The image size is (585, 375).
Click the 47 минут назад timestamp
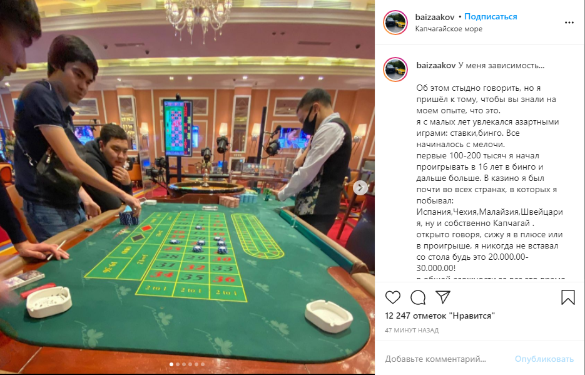coord(412,330)
